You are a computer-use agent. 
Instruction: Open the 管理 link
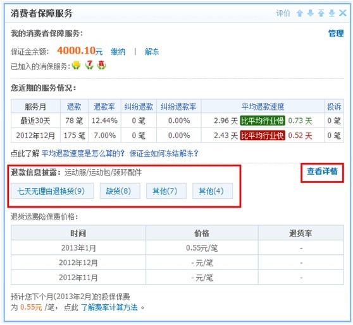pos(336,33)
